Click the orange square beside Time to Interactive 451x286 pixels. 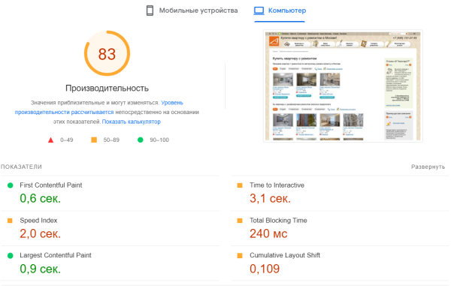click(240, 185)
